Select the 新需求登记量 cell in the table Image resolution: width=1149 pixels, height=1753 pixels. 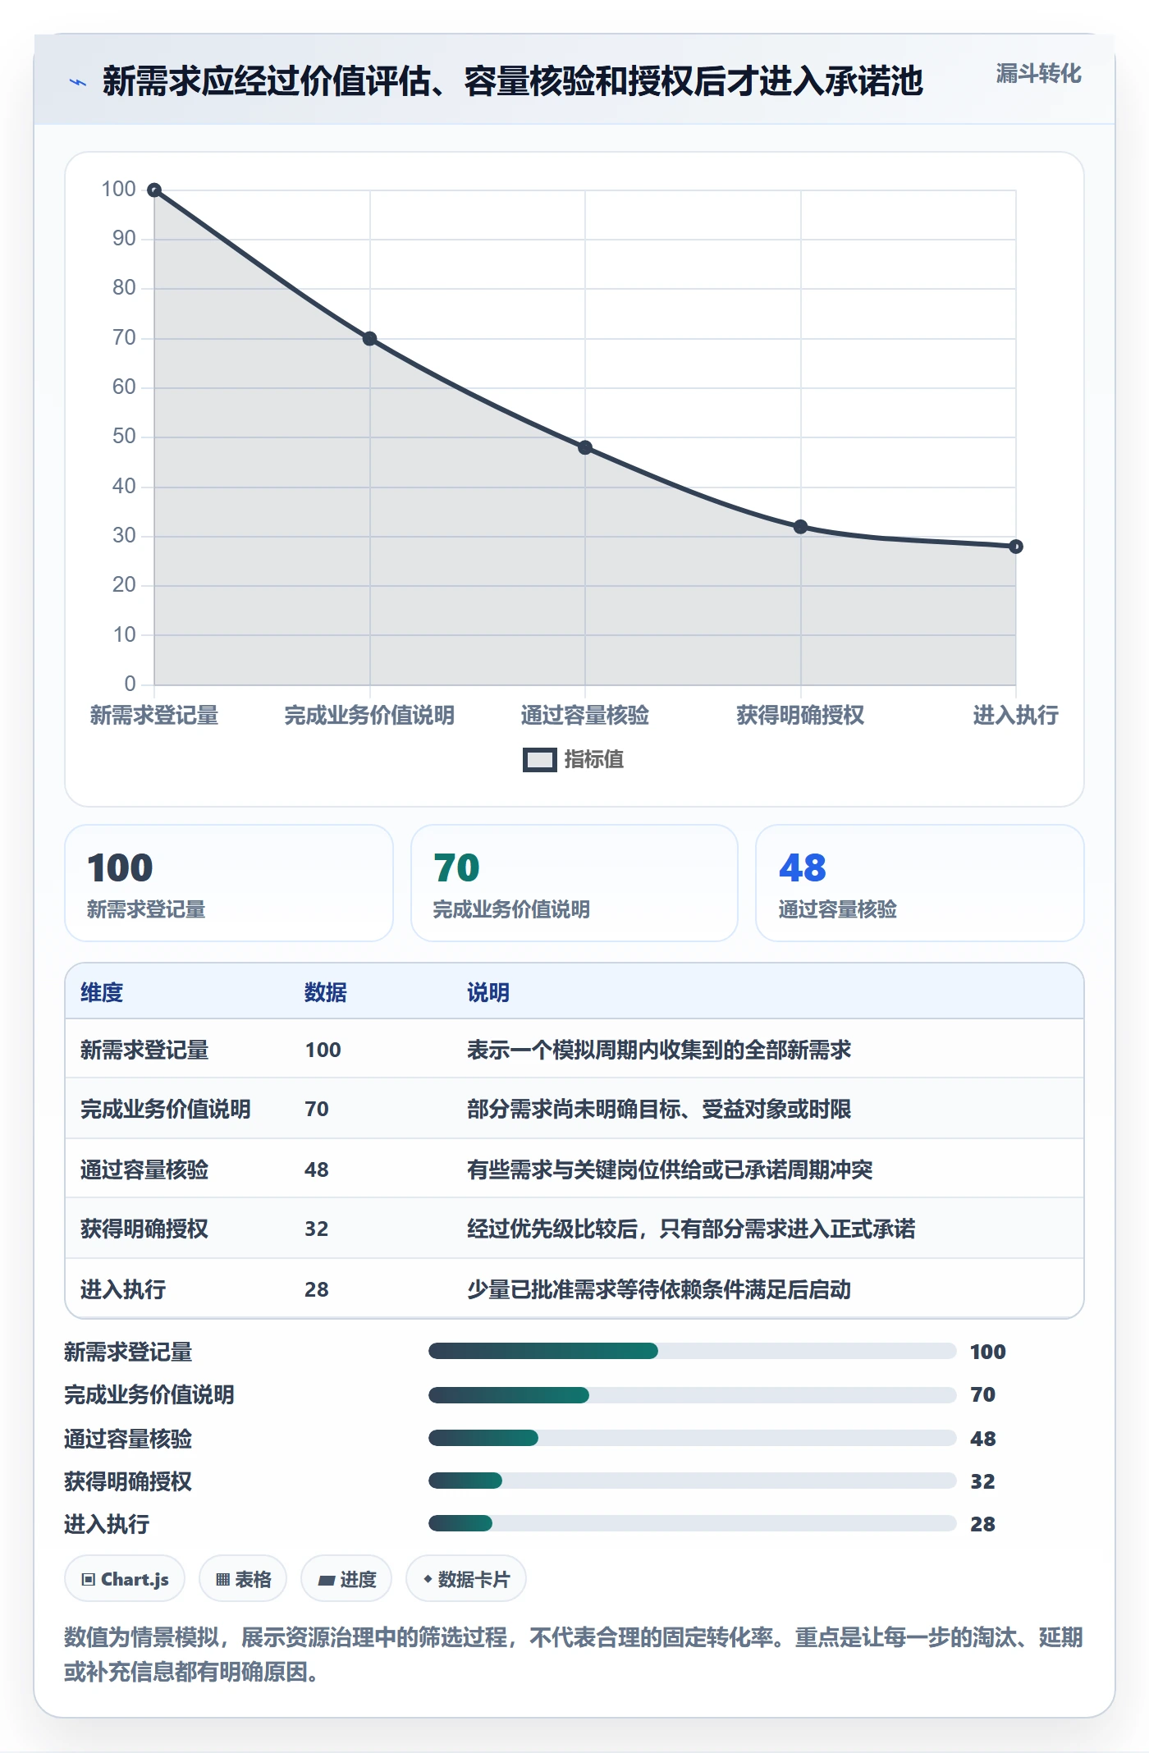(x=144, y=1050)
